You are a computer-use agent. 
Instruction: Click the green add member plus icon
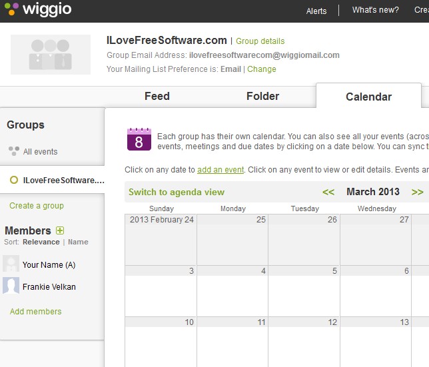click(60, 230)
